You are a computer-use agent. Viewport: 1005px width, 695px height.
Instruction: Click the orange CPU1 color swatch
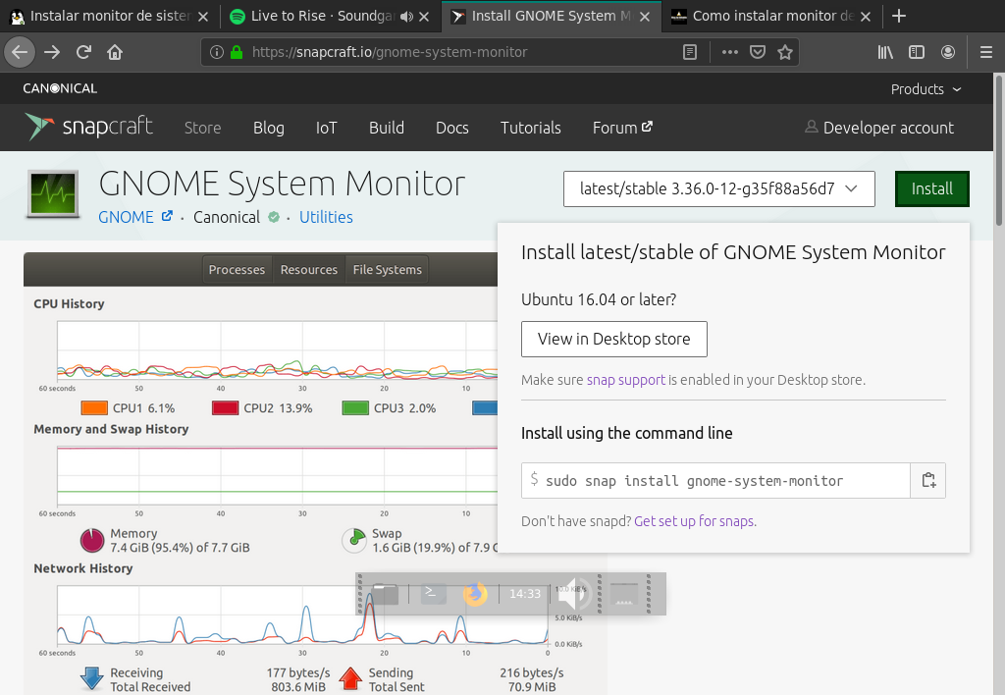coord(94,407)
